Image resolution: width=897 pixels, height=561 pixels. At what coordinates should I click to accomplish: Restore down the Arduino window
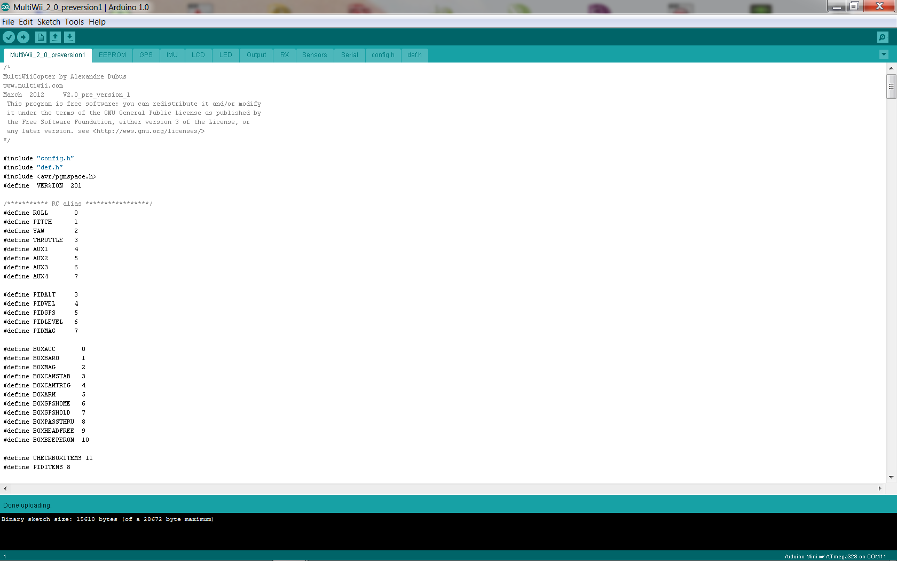[x=854, y=6]
